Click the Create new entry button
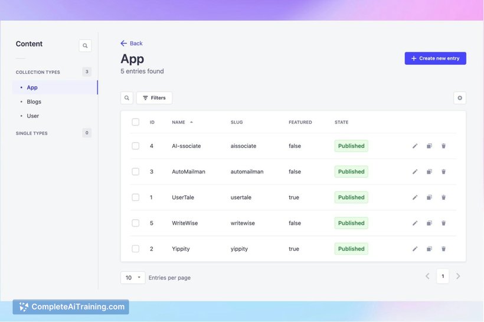The image size is (484, 322). pos(435,58)
